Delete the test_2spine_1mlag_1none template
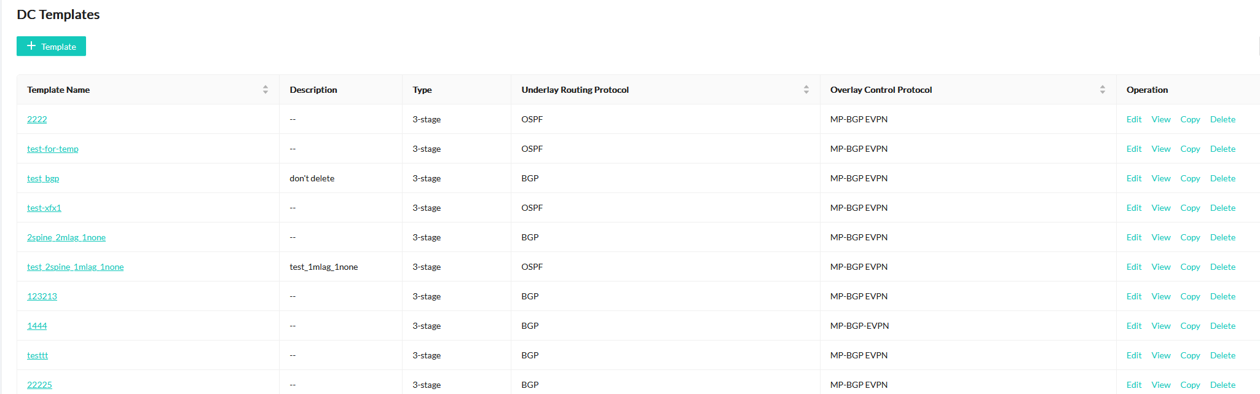 1223,267
